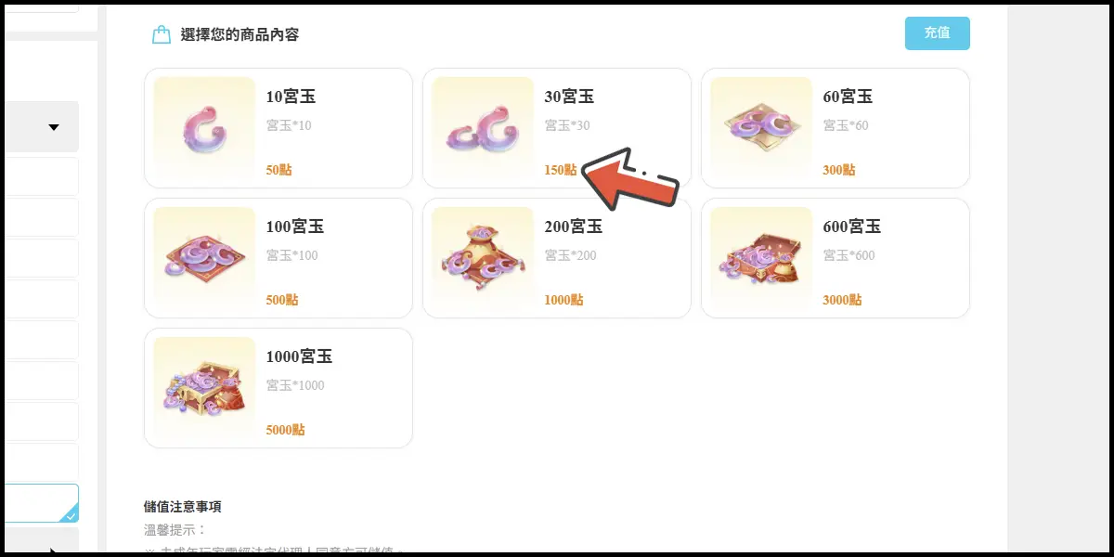Select the 50點 price text
Screen dimensions: 1114x557
click(278, 170)
